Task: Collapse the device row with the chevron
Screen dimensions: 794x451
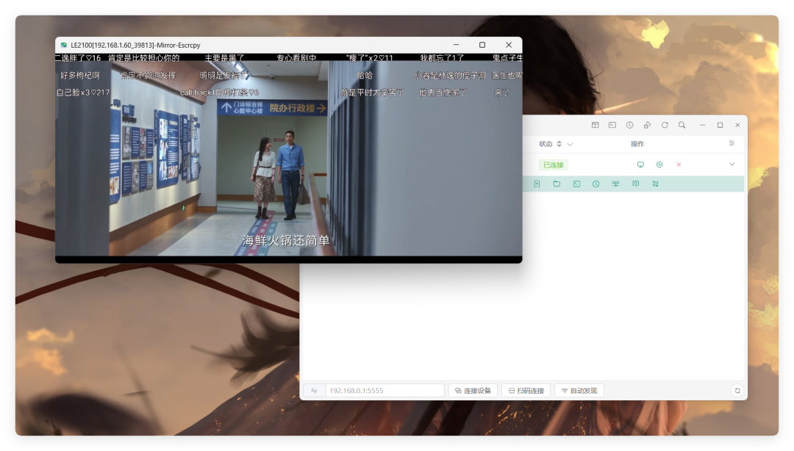Action: pos(732,165)
